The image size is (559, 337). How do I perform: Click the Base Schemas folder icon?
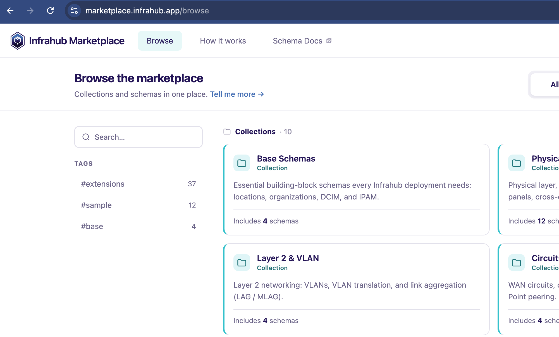point(242,163)
